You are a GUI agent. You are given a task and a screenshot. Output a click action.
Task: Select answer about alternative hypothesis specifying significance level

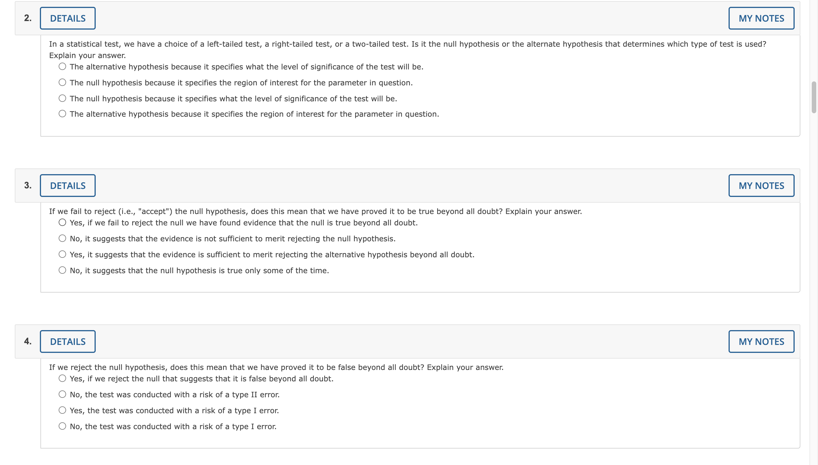click(x=62, y=66)
